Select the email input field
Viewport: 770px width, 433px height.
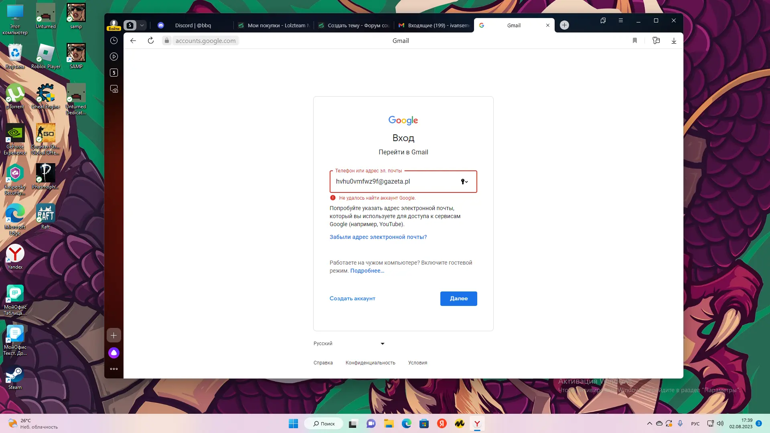tap(403, 181)
